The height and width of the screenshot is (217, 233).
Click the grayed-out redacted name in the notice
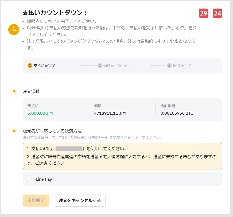click(x=69, y=149)
